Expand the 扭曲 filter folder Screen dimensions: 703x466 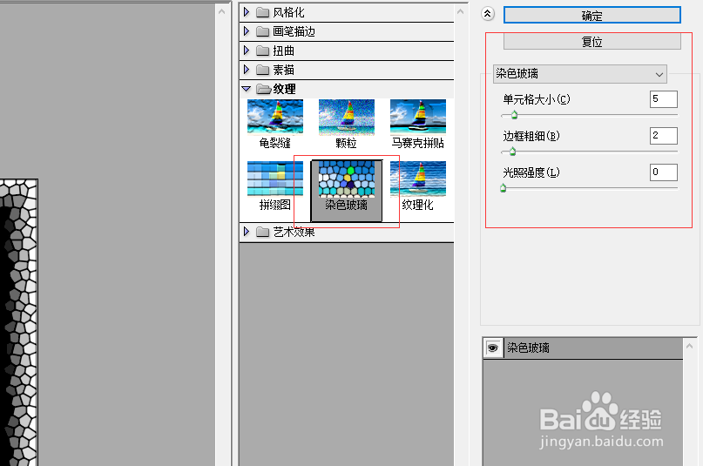tap(247, 51)
